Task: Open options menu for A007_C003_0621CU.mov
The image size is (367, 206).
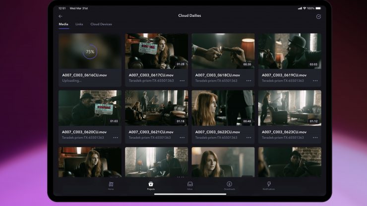Action: click(x=182, y=138)
